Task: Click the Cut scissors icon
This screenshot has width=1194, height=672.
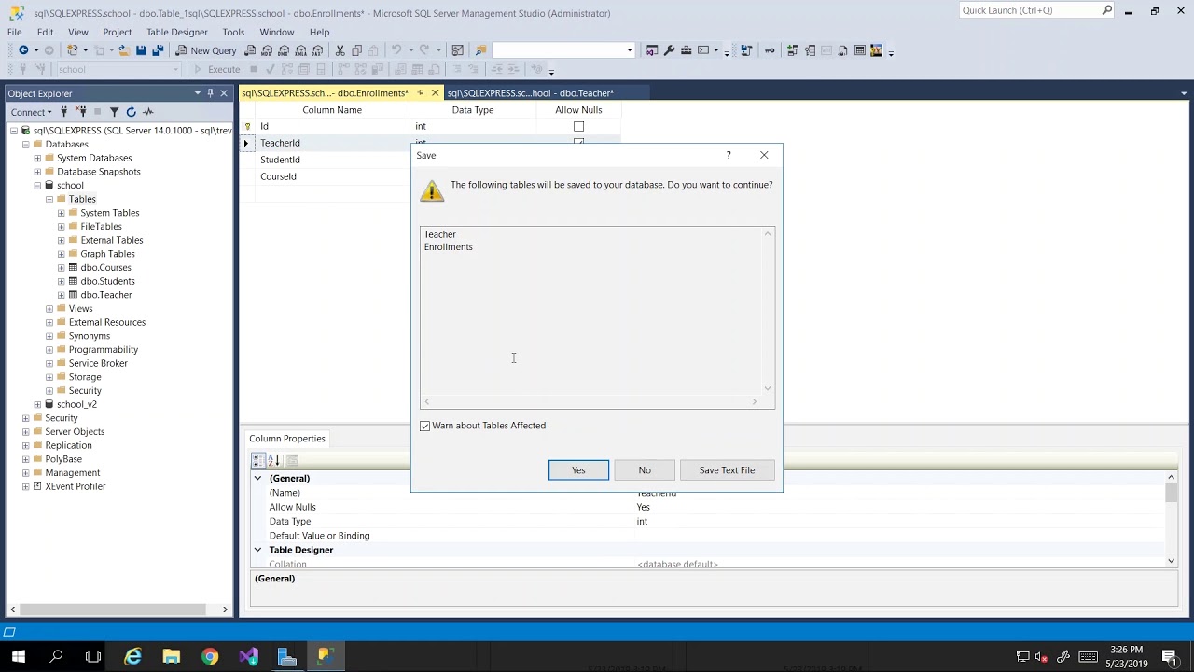Action: [x=340, y=50]
